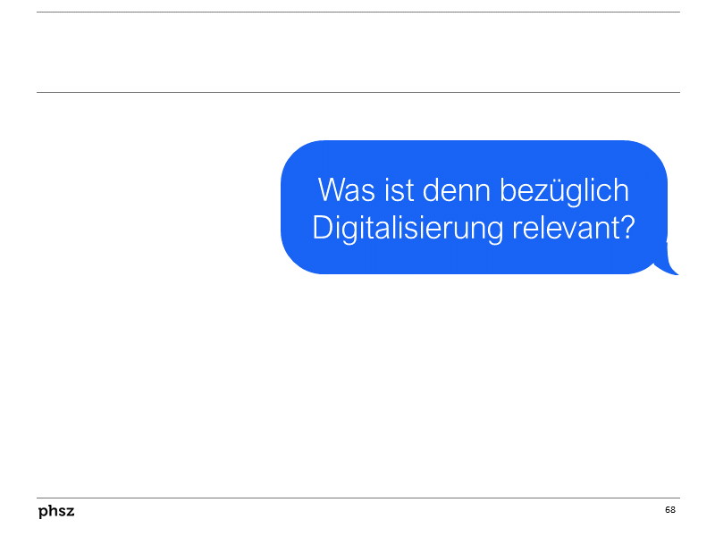Click the blue padding above the message text
715x536 pixels.
pos(475,157)
